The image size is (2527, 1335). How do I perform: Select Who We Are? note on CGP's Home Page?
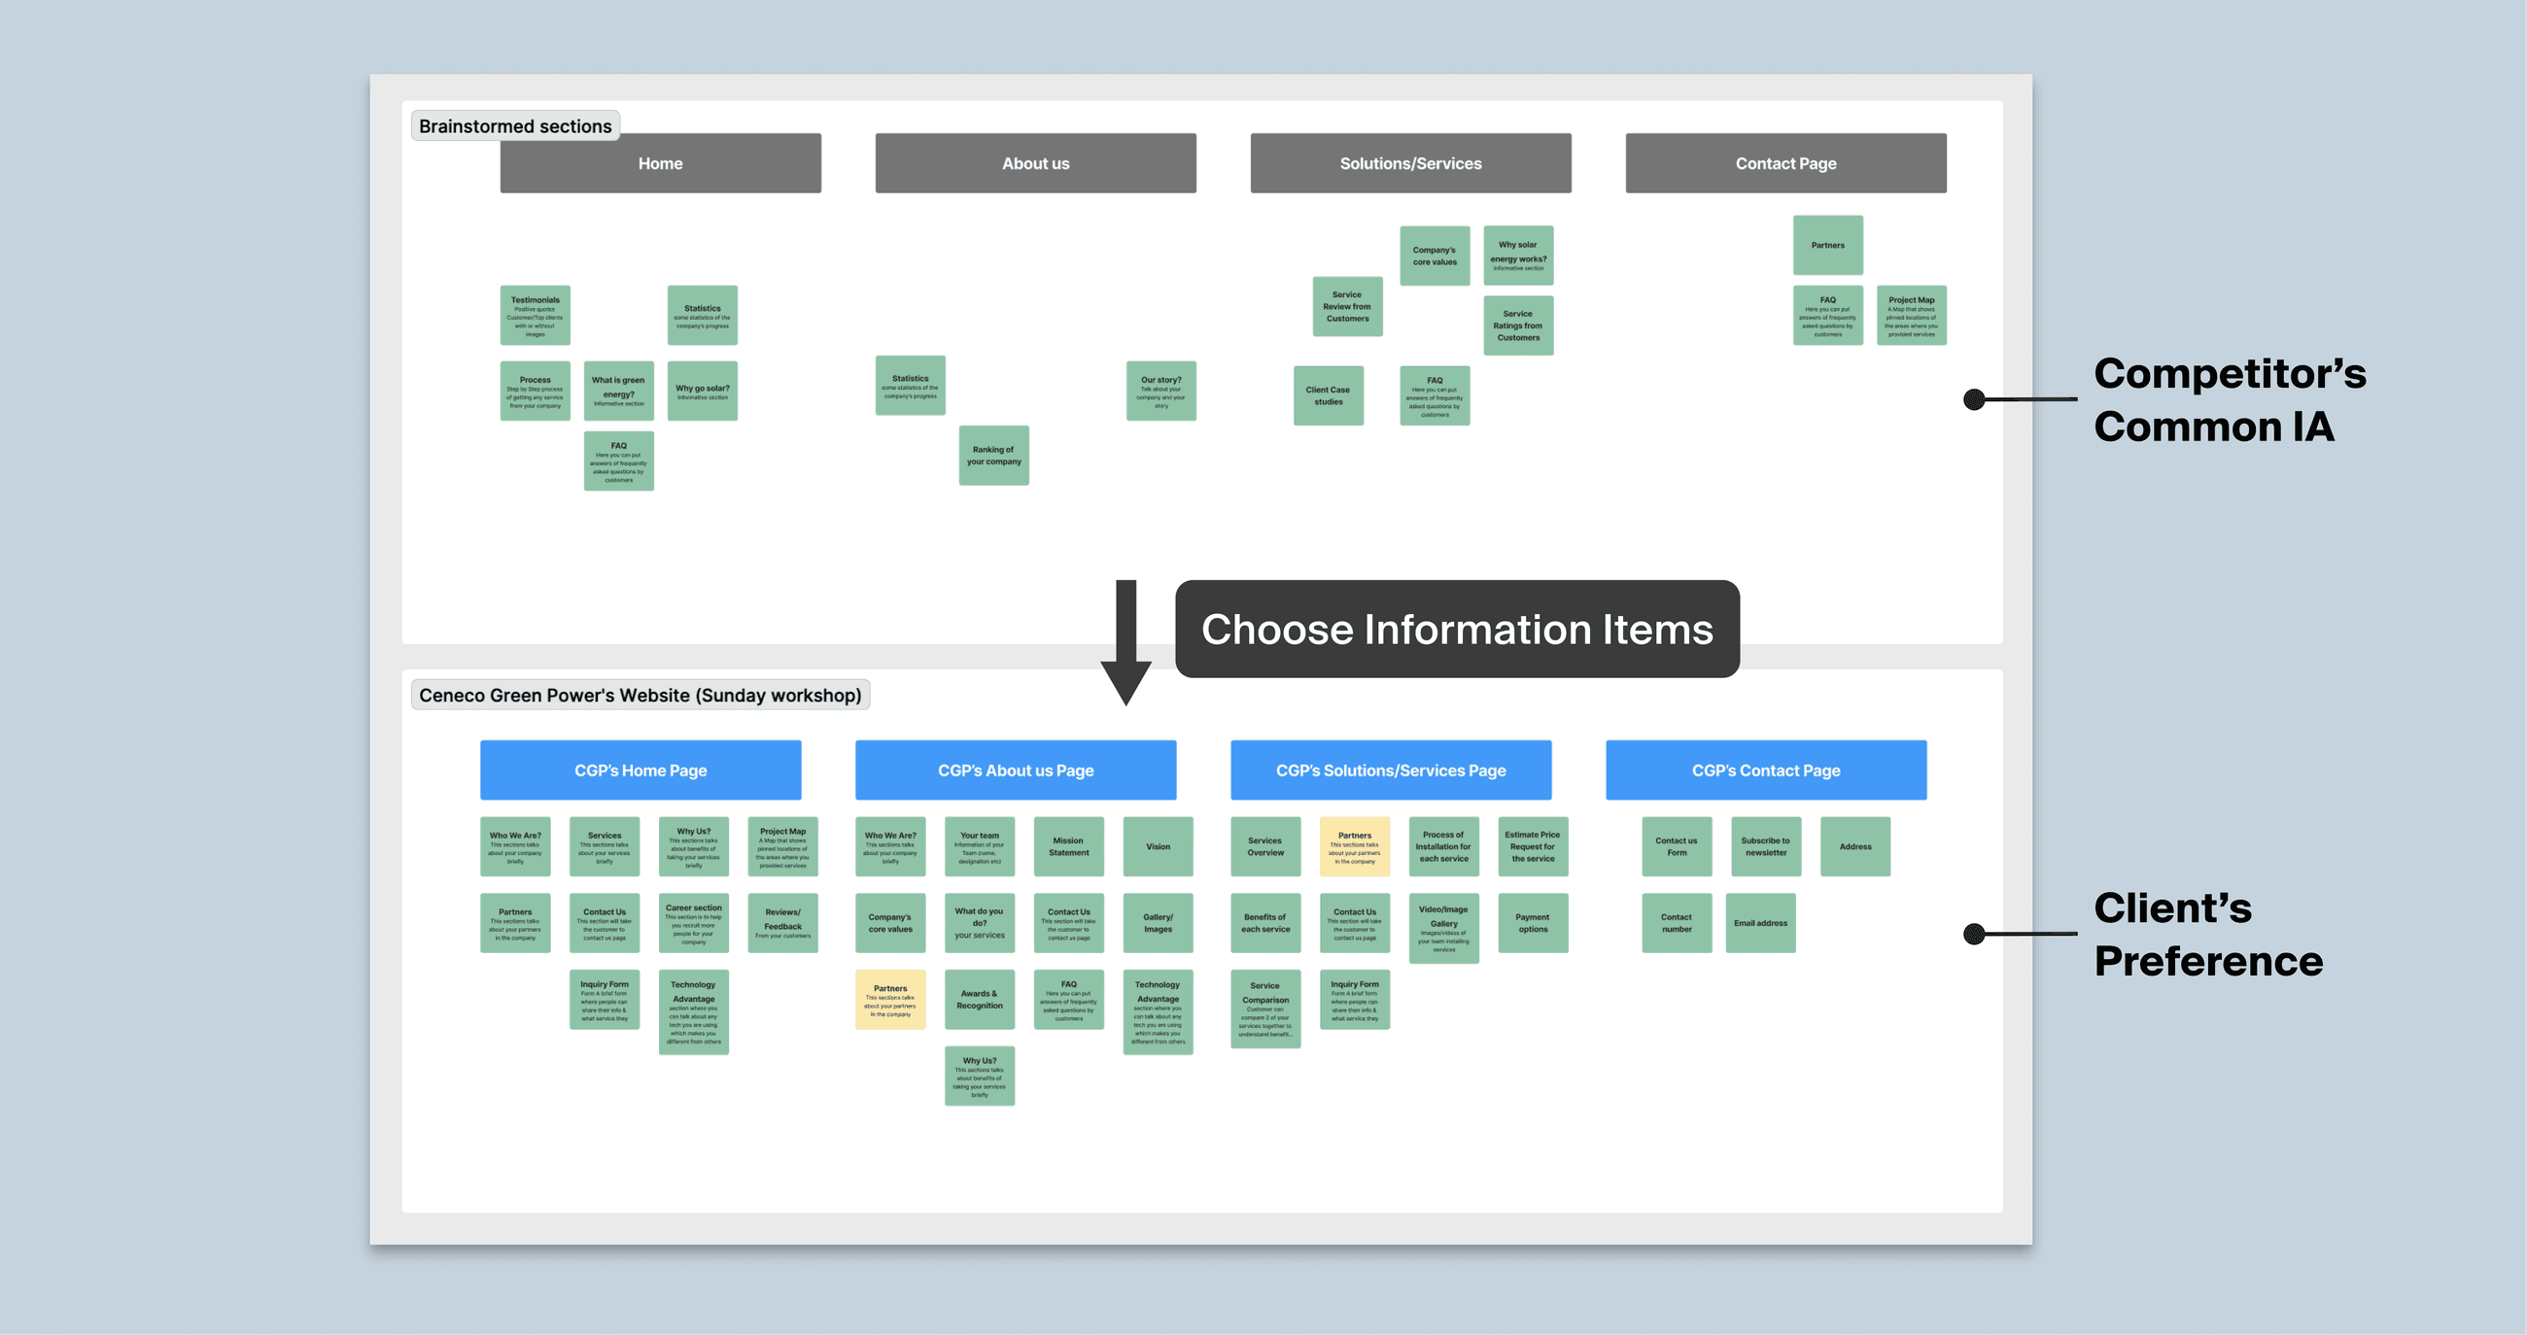(x=515, y=846)
